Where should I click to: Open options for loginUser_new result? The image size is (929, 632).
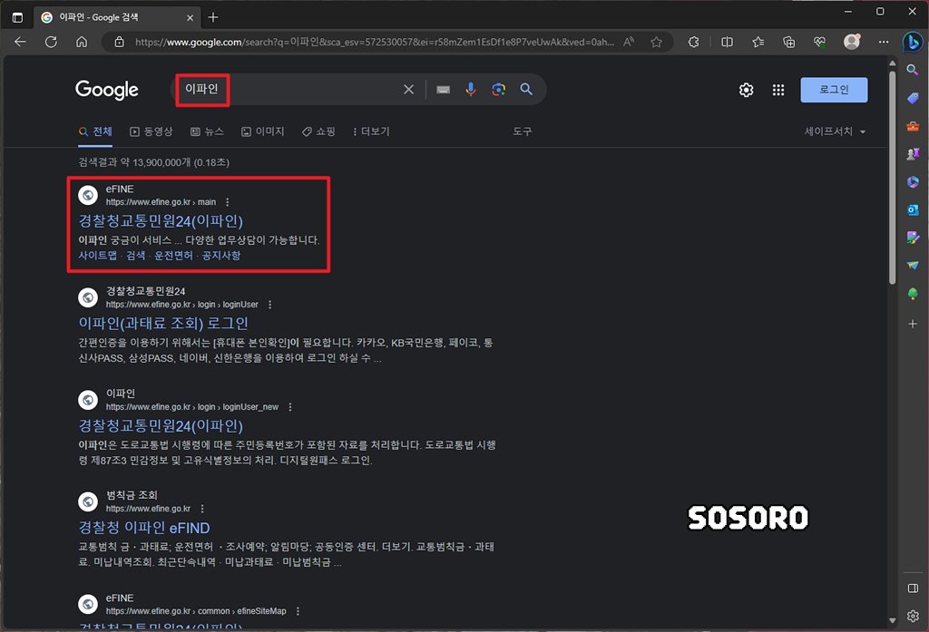coord(290,407)
